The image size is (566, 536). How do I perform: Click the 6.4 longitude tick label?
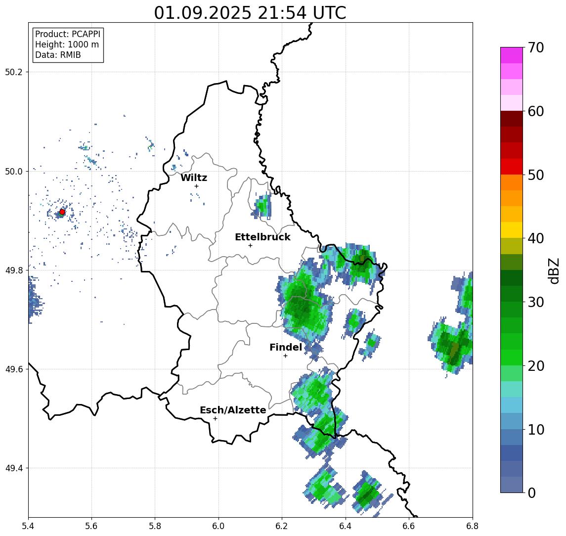346,526
